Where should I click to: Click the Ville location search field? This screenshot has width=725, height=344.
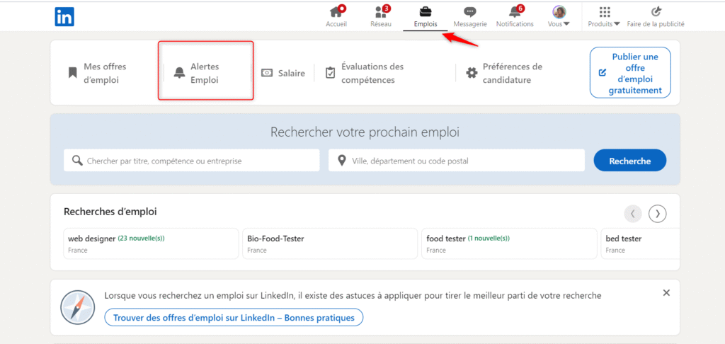click(457, 161)
